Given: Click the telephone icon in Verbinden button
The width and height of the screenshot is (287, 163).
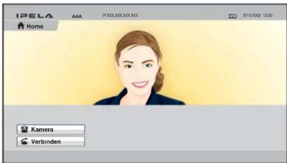Looking at the screenshot, I should pos(24,141).
